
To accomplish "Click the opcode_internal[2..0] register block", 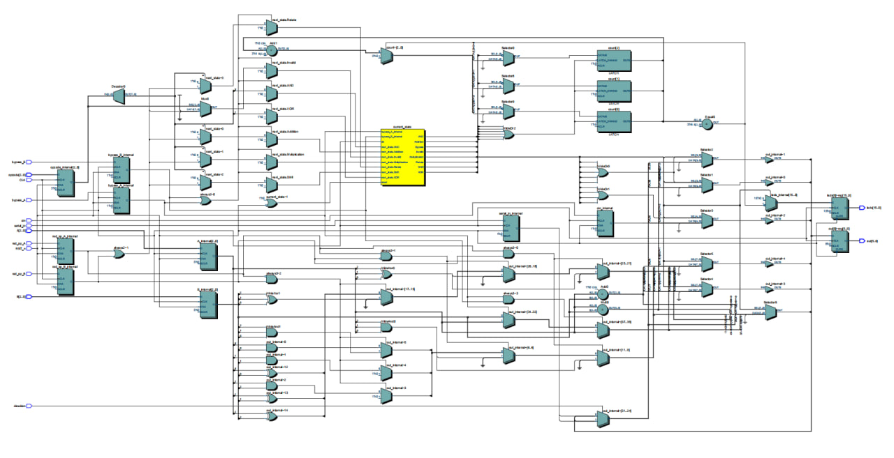I will point(65,183).
